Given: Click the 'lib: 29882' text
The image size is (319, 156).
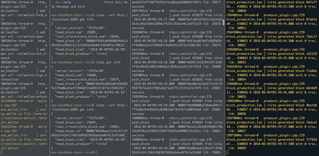Looking at the screenshot, I should tap(211, 110).
